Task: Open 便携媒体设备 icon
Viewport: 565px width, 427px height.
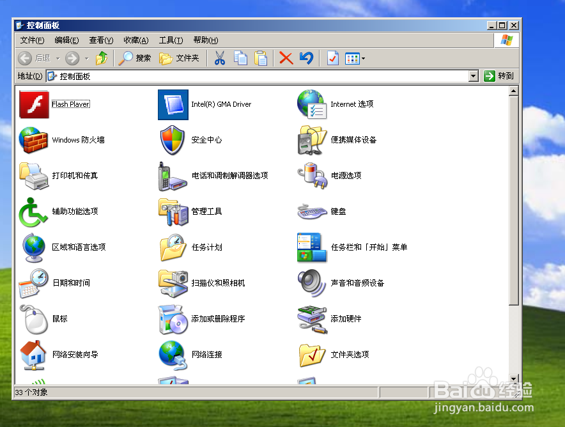Action: tap(312, 140)
